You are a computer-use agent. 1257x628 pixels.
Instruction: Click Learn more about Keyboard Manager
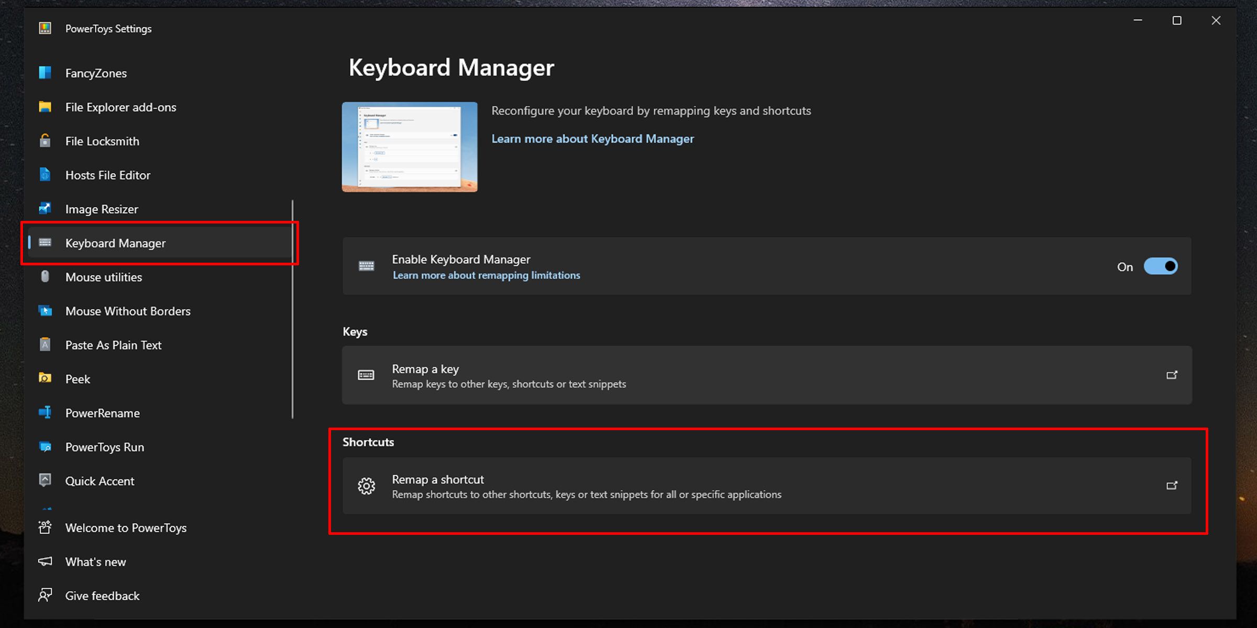(x=592, y=139)
